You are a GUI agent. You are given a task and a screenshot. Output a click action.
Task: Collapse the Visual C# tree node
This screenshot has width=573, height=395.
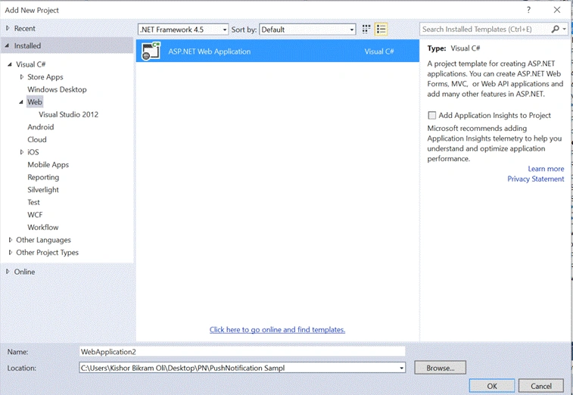pyautogui.click(x=10, y=64)
